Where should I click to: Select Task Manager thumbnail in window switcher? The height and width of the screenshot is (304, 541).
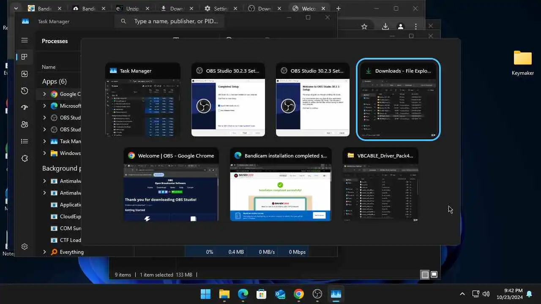pyautogui.click(x=143, y=100)
